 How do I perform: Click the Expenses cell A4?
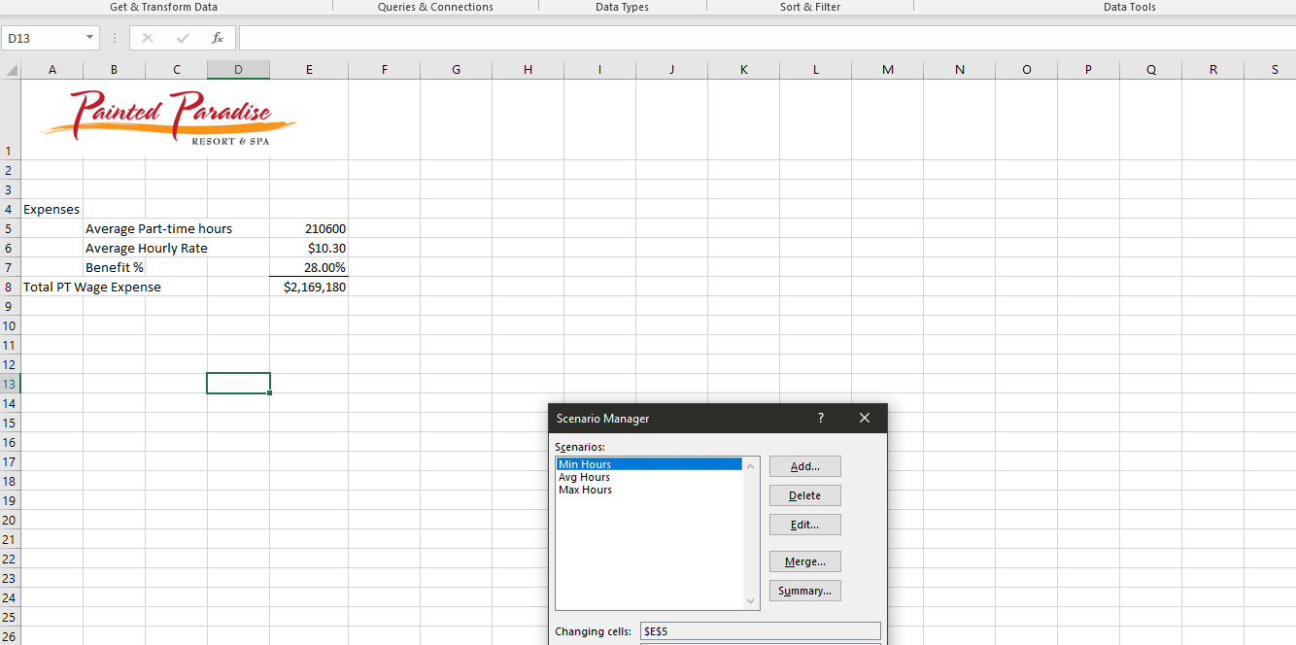(51, 209)
